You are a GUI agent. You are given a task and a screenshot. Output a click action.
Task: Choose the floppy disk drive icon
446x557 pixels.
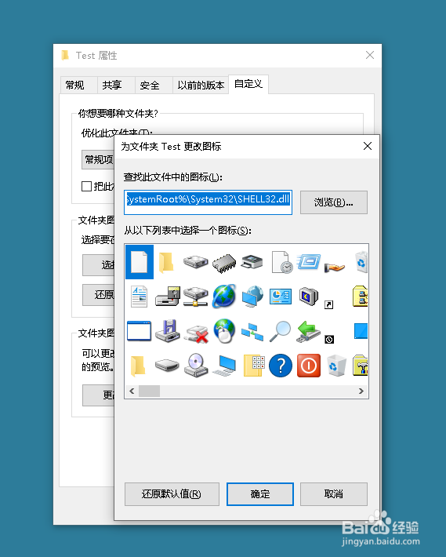[168, 331]
